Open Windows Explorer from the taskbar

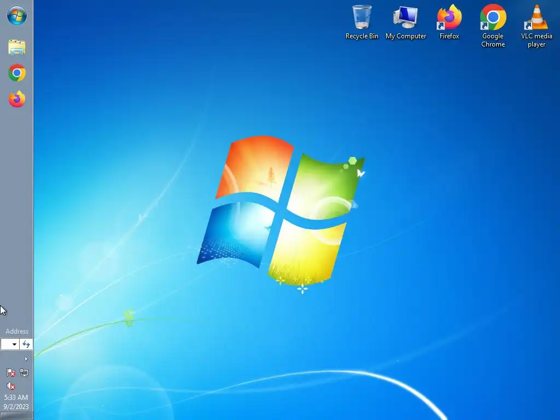(x=17, y=48)
